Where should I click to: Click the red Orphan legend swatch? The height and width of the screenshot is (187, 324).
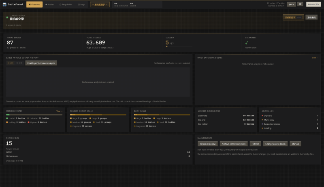[28, 122]
